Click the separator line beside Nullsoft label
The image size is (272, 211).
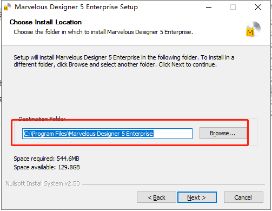point(174,184)
